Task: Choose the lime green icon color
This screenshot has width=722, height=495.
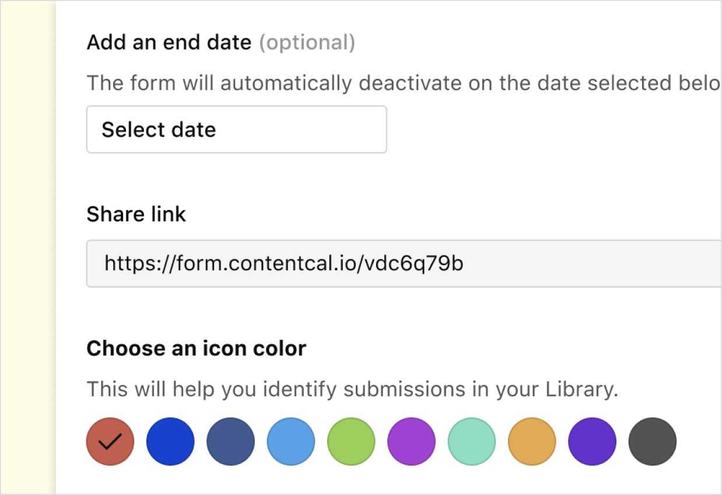Action: 351,441
